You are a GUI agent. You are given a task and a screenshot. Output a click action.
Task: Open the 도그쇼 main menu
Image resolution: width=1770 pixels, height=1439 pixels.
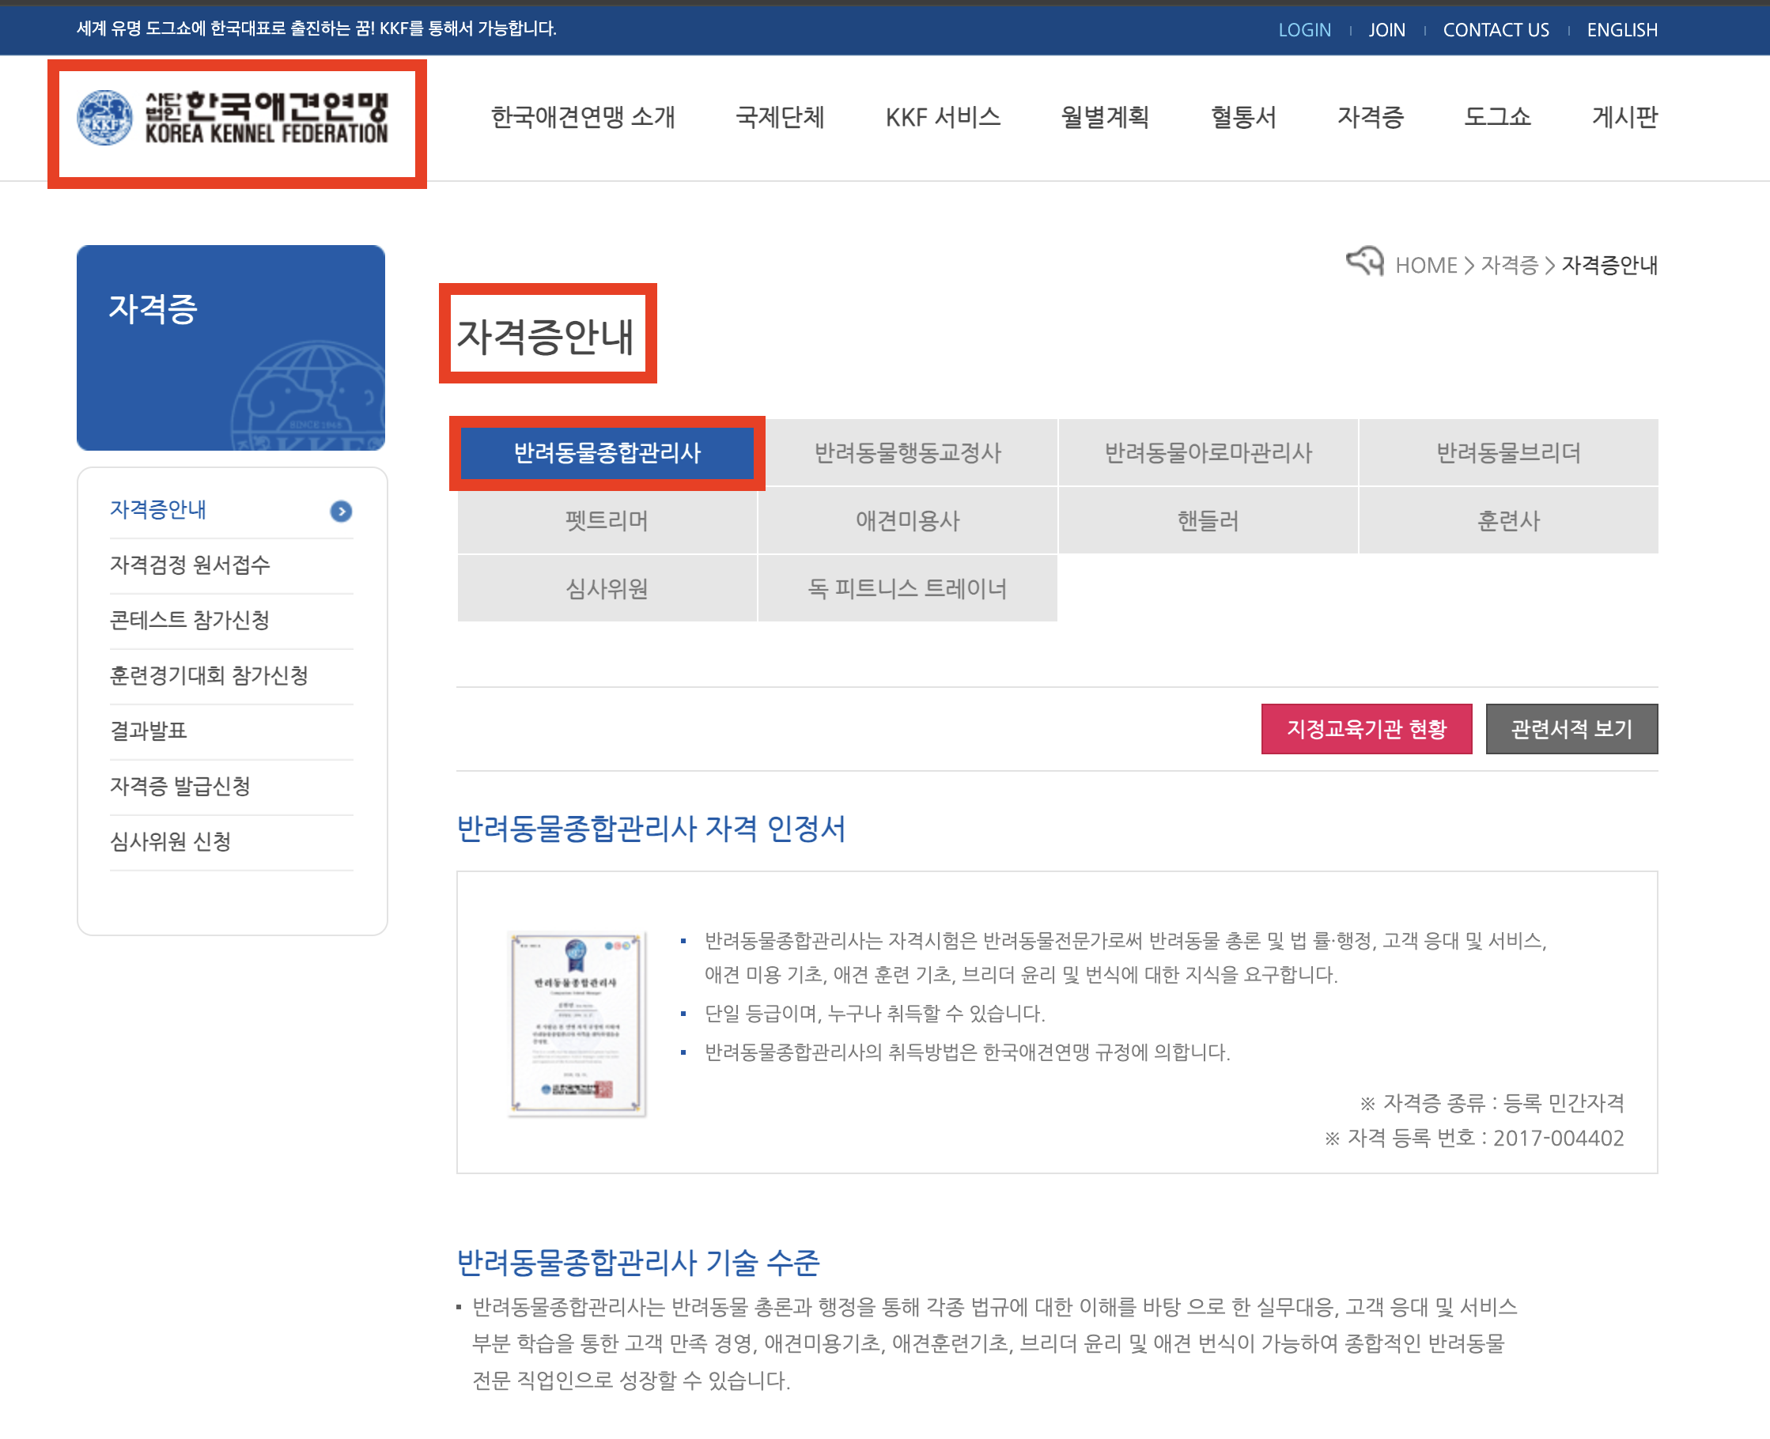[x=1496, y=117]
